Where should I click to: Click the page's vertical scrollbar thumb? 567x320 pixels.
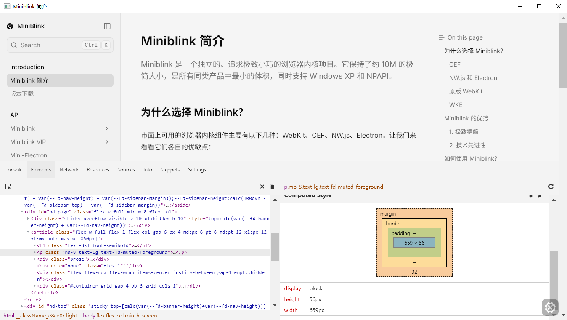coord(563,55)
